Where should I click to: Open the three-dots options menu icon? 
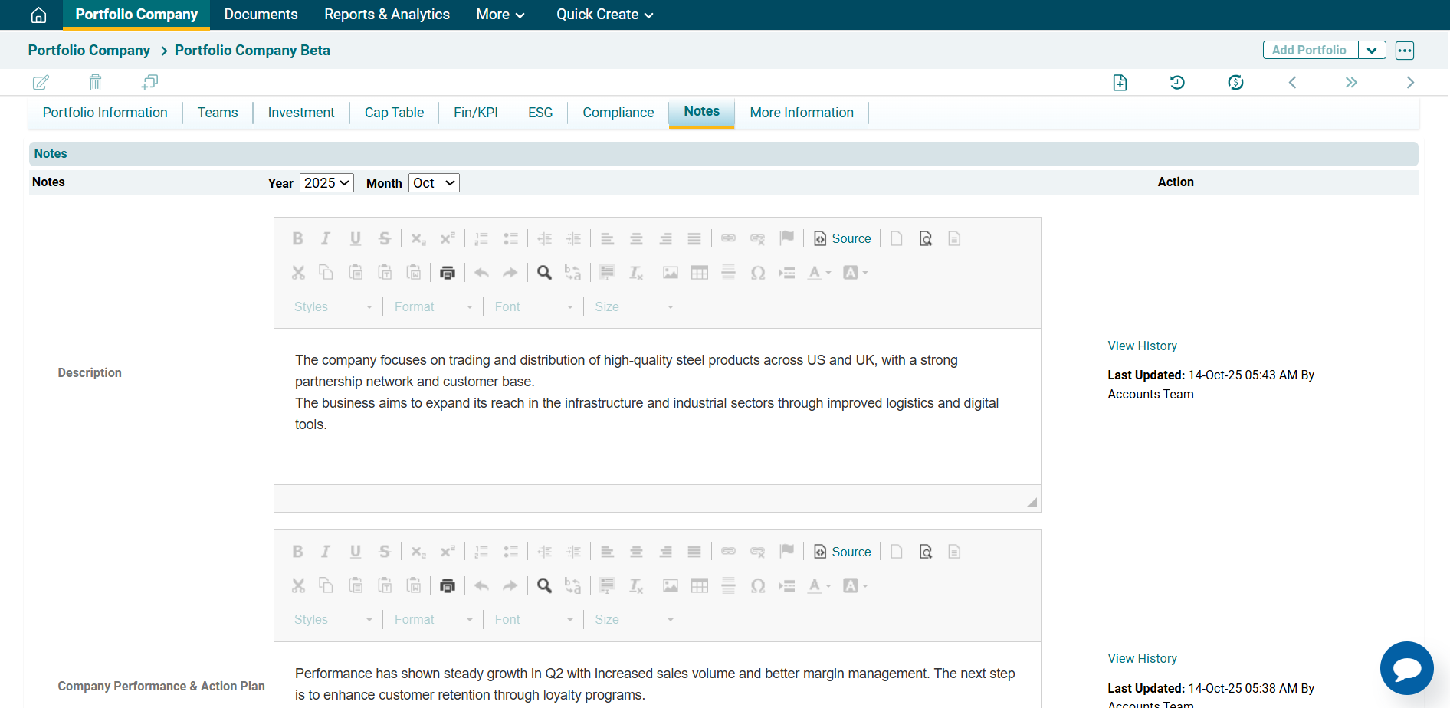1404,51
